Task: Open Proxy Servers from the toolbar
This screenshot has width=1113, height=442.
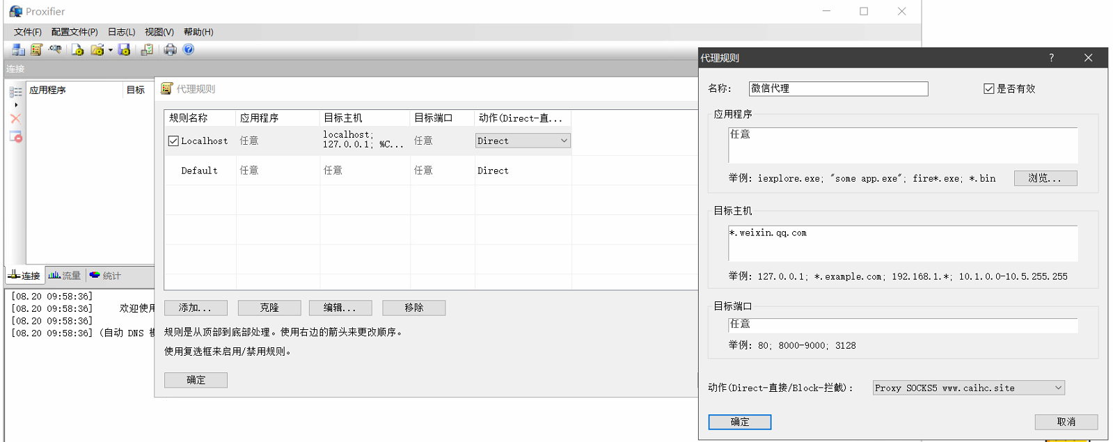Action: [x=18, y=49]
